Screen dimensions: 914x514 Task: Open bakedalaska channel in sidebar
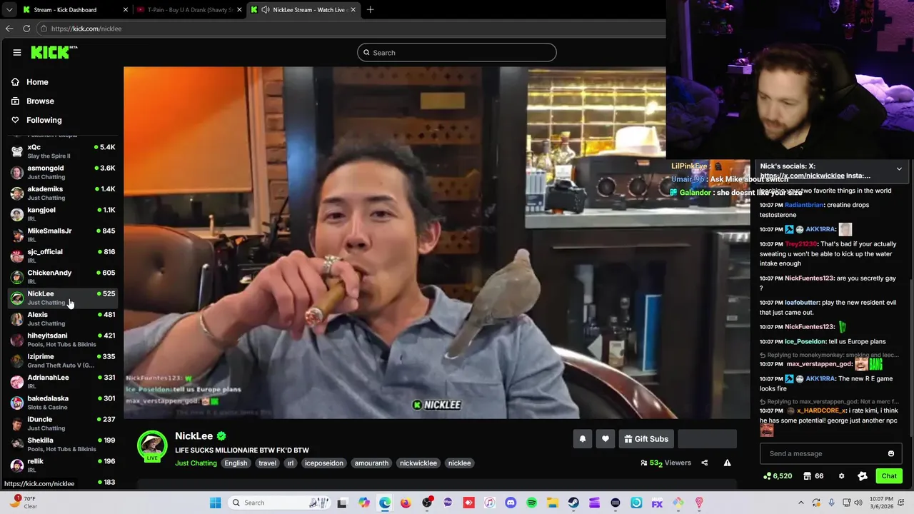(63, 403)
